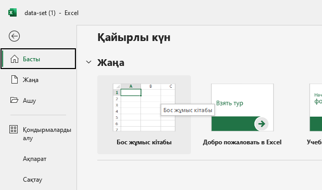Click the green arrow circle on the tour template
This screenshot has width=322, height=190.
(x=262, y=124)
